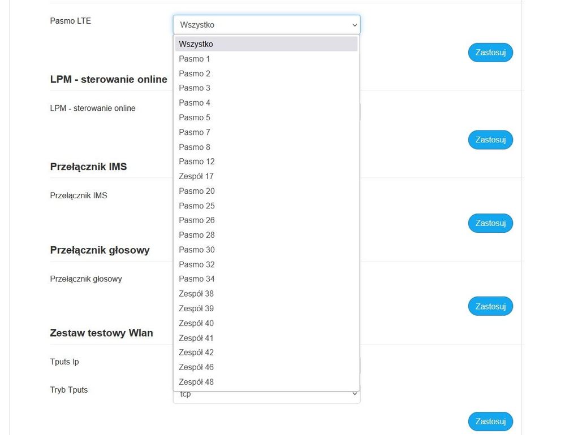Select Zespół 17 in the list
This screenshot has height=435, width=565.
(x=196, y=176)
